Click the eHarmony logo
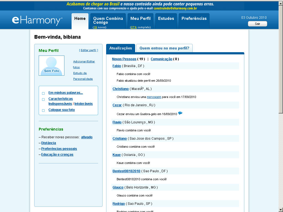This screenshot has width=283, height=212. pos(37,20)
